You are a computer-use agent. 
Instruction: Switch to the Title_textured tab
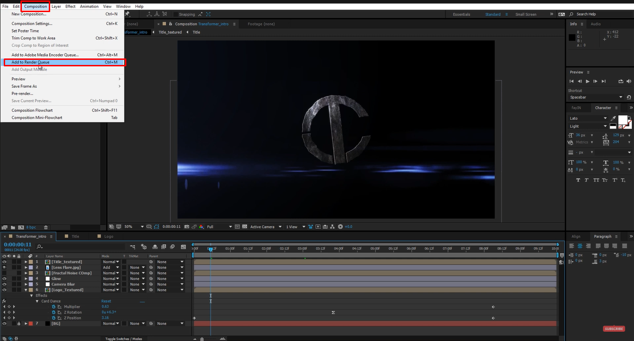coord(170,32)
